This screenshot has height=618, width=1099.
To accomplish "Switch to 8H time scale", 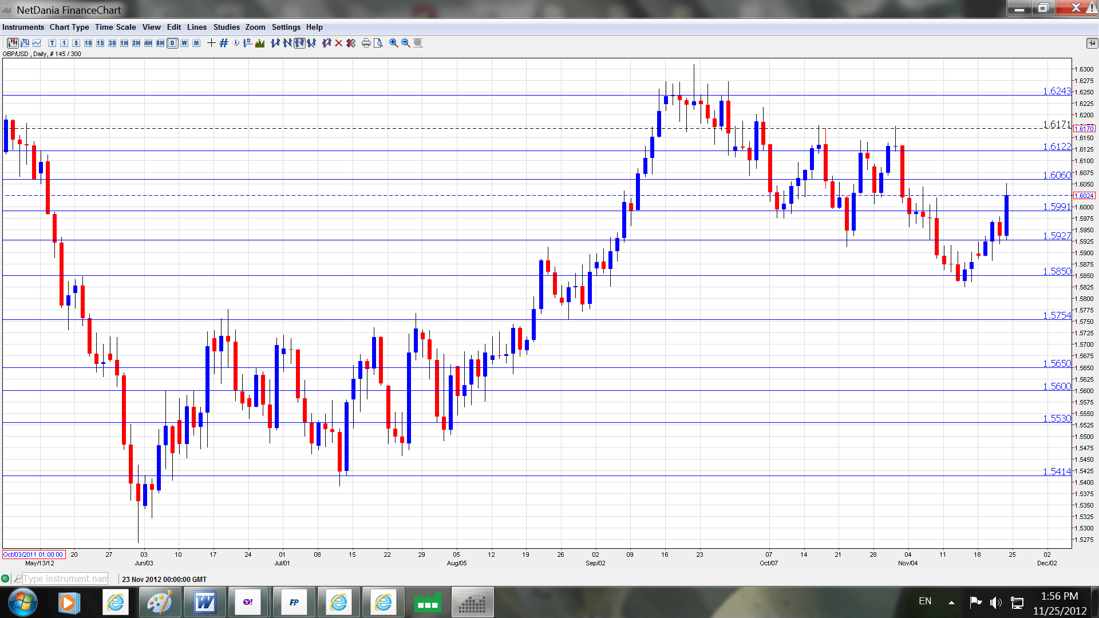I will [x=160, y=43].
